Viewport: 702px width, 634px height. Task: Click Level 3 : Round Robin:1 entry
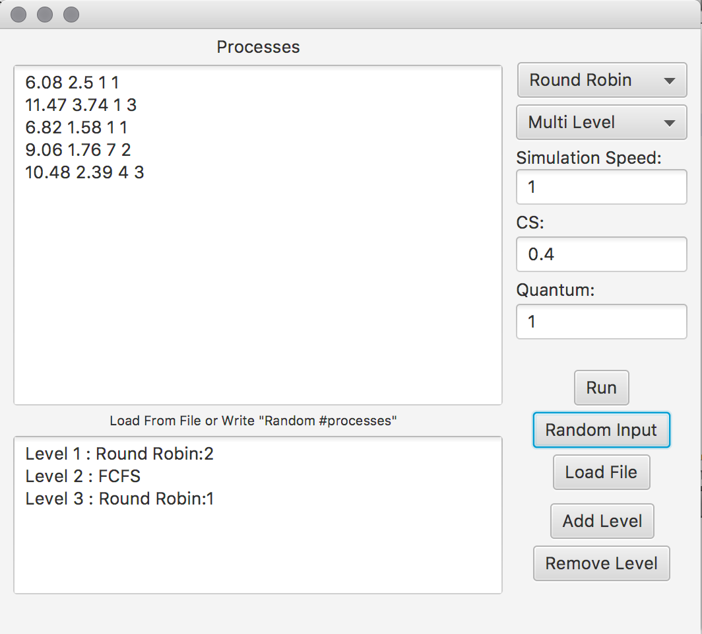click(x=119, y=499)
